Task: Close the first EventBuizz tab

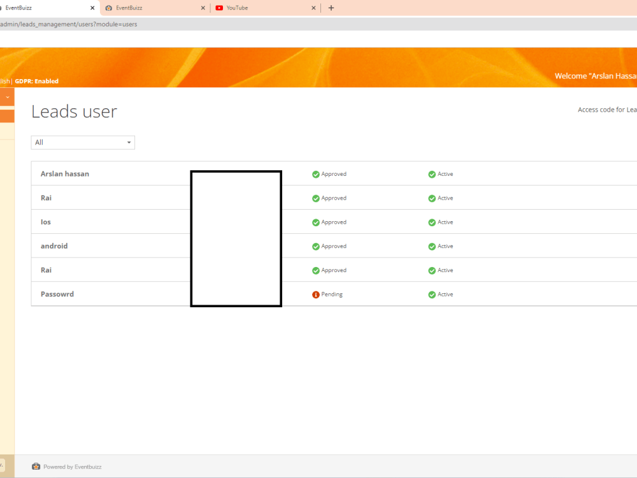Action: tap(92, 8)
